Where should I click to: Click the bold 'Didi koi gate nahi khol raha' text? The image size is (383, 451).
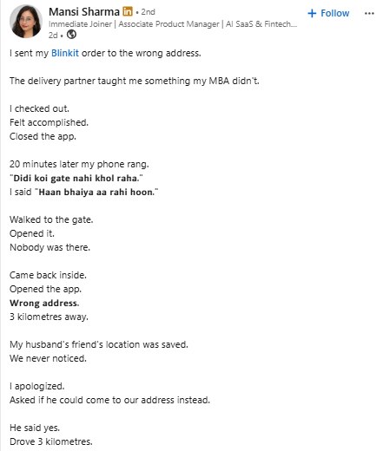pos(76,178)
